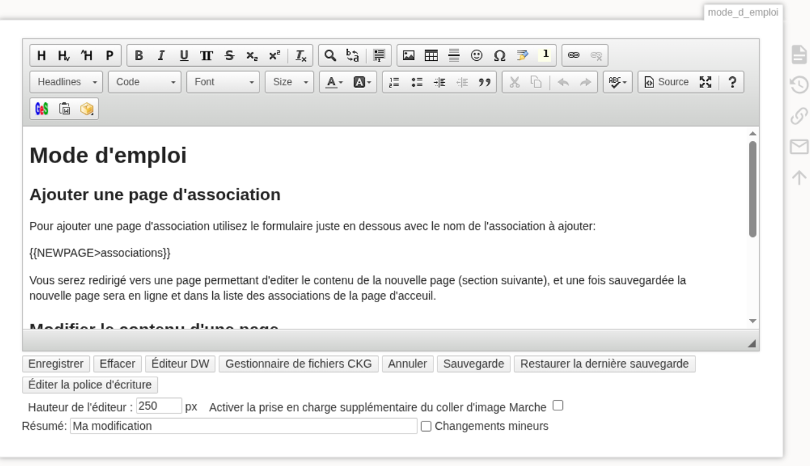810x466 pixels.
Task: Click the Insert Image icon
Action: (x=409, y=56)
